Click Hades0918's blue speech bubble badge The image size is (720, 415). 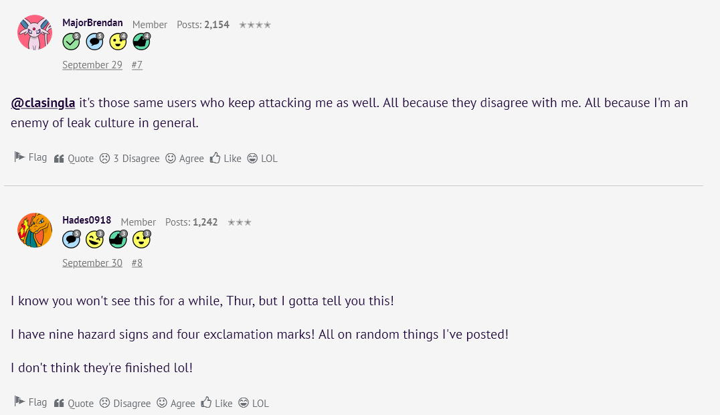pyautogui.click(x=71, y=240)
